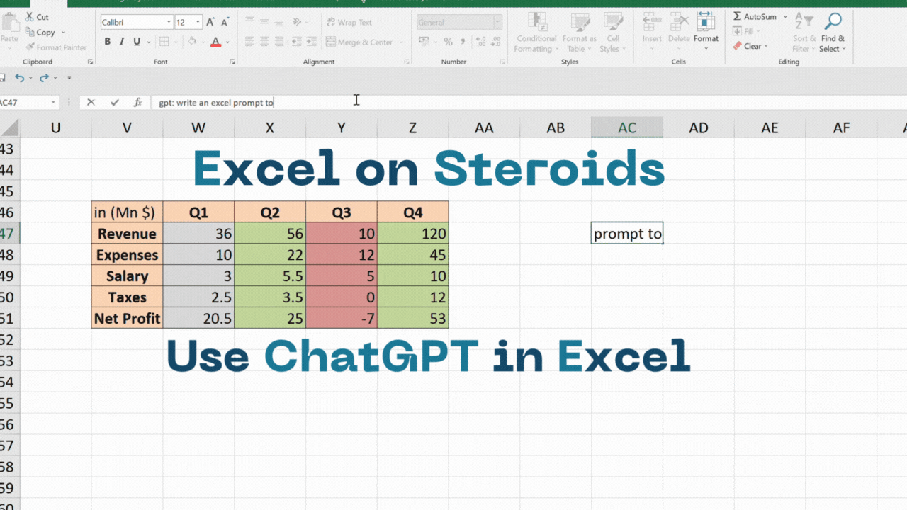The image size is (907, 510).
Task: Toggle Bold formatting
Action: (x=108, y=42)
